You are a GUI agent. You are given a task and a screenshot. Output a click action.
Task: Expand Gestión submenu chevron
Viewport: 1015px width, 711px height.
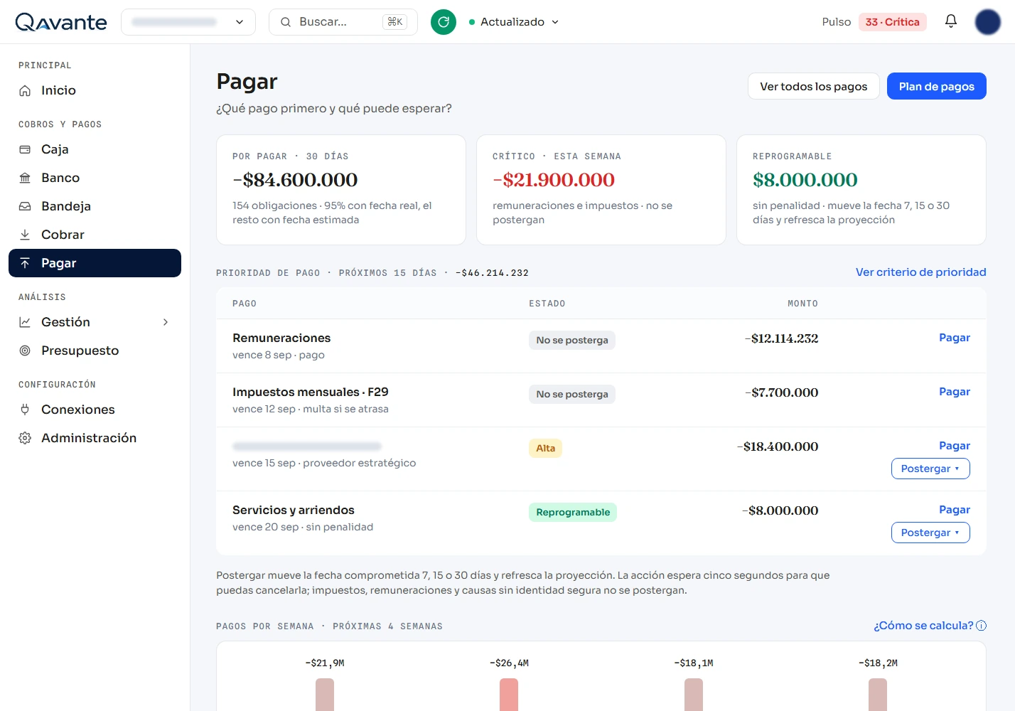pyautogui.click(x=166, y=322)
